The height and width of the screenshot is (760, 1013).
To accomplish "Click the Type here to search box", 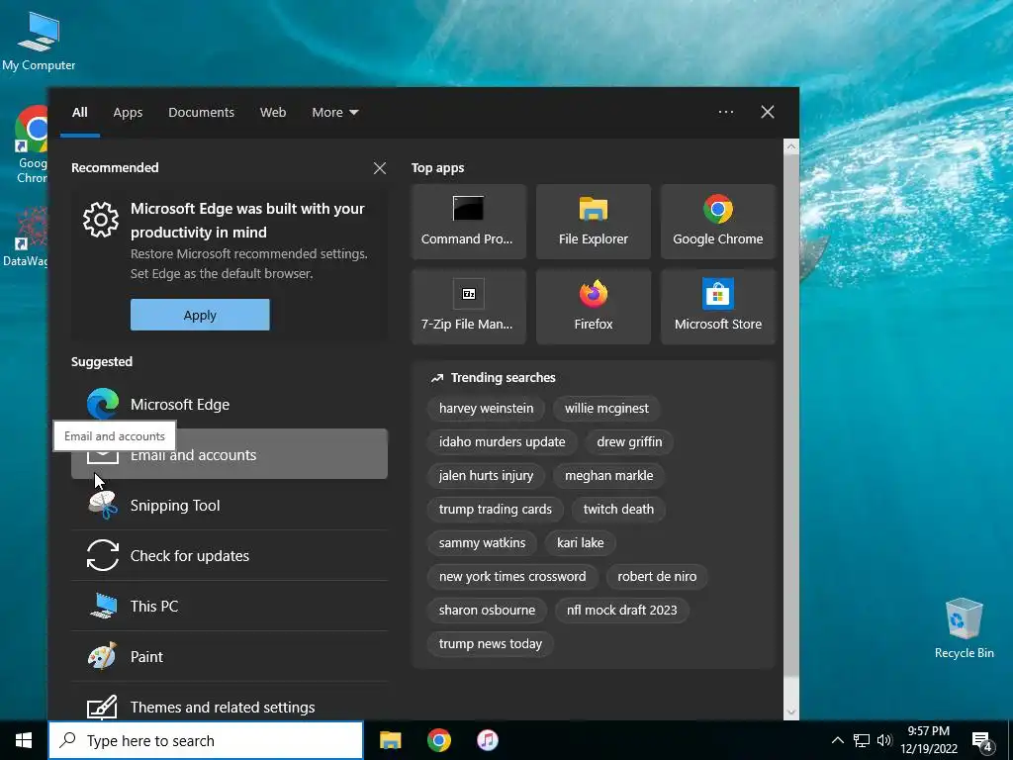I will (x=206, y=740).
